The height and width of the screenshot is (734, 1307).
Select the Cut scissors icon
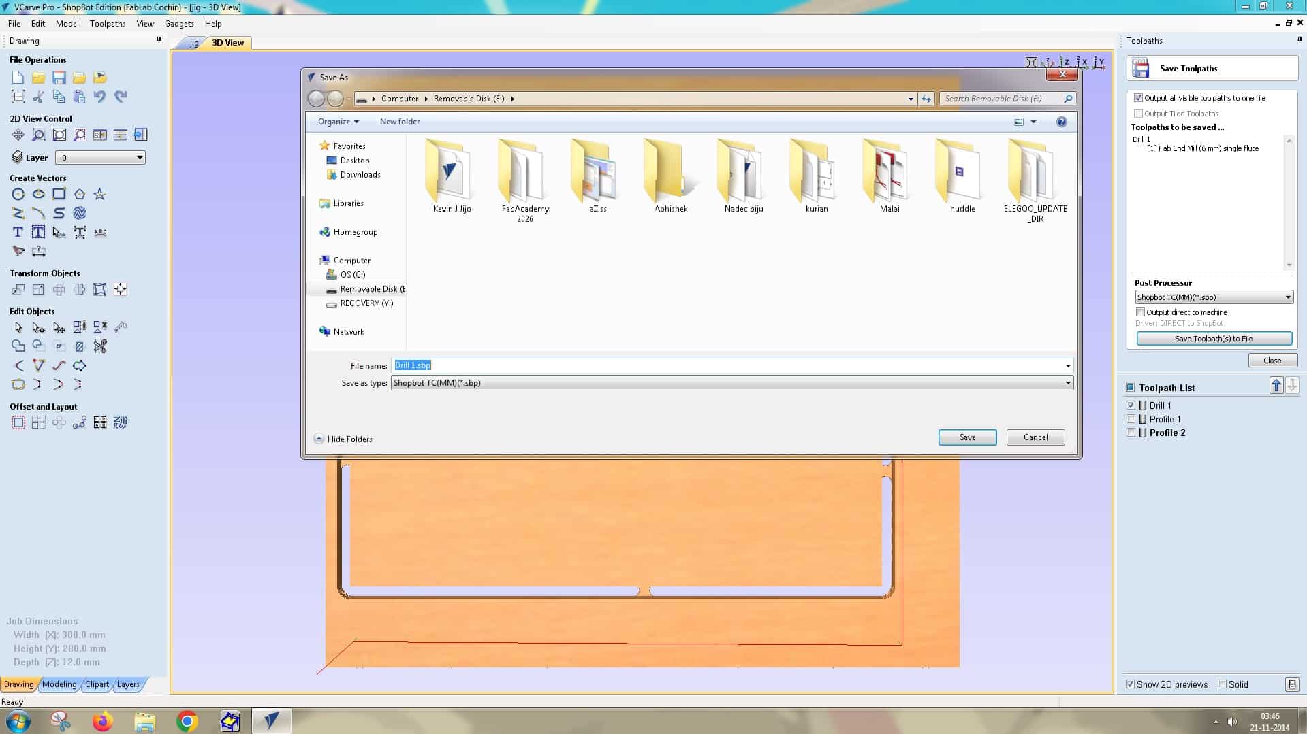(x=39, y=97)
